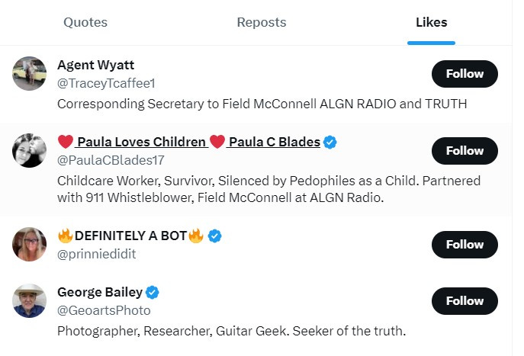The width and height of the screenshot is (524, 356).
Task: Open Agent Wyatt's profile picture
Action: [30, 73]
